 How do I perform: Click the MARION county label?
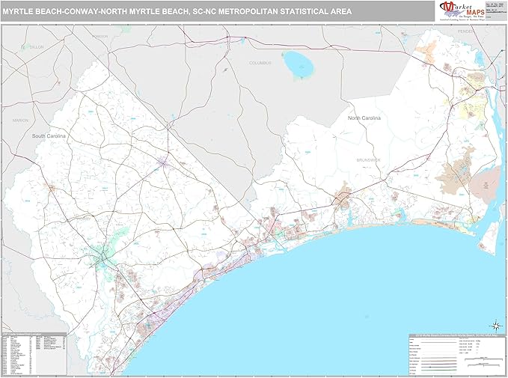click(19, 120)
